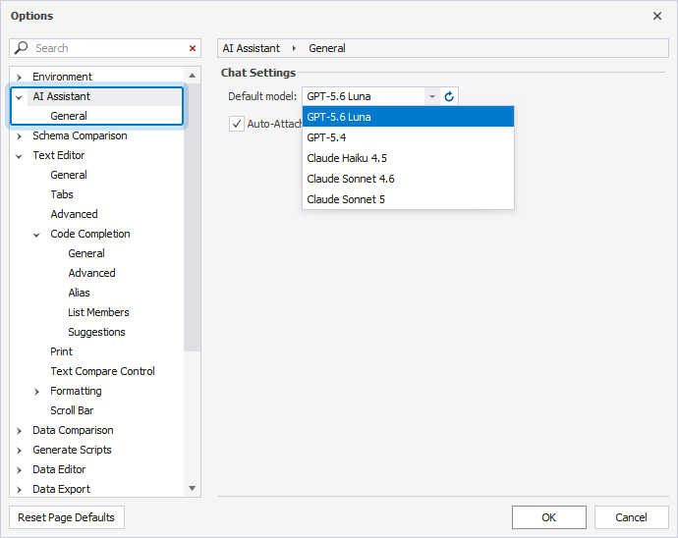Choose Claude Haiku 4.5 model option
Screen dimensions: 678x538
[408, 158]
